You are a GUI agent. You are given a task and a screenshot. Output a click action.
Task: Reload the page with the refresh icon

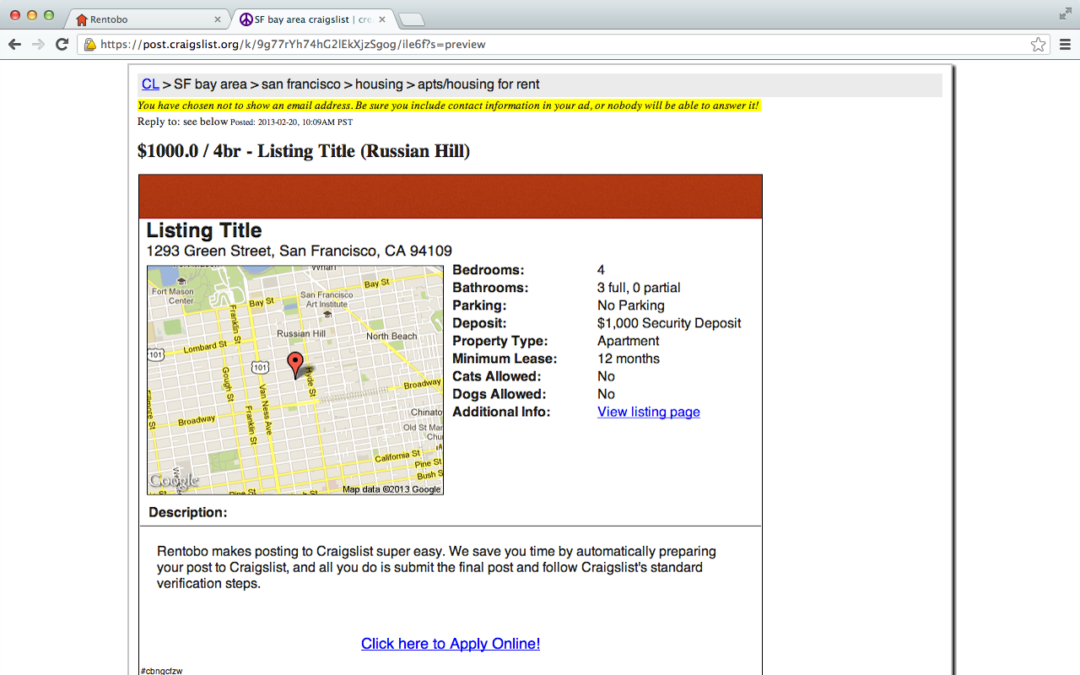pyautogui.click(x=62, y=44)
